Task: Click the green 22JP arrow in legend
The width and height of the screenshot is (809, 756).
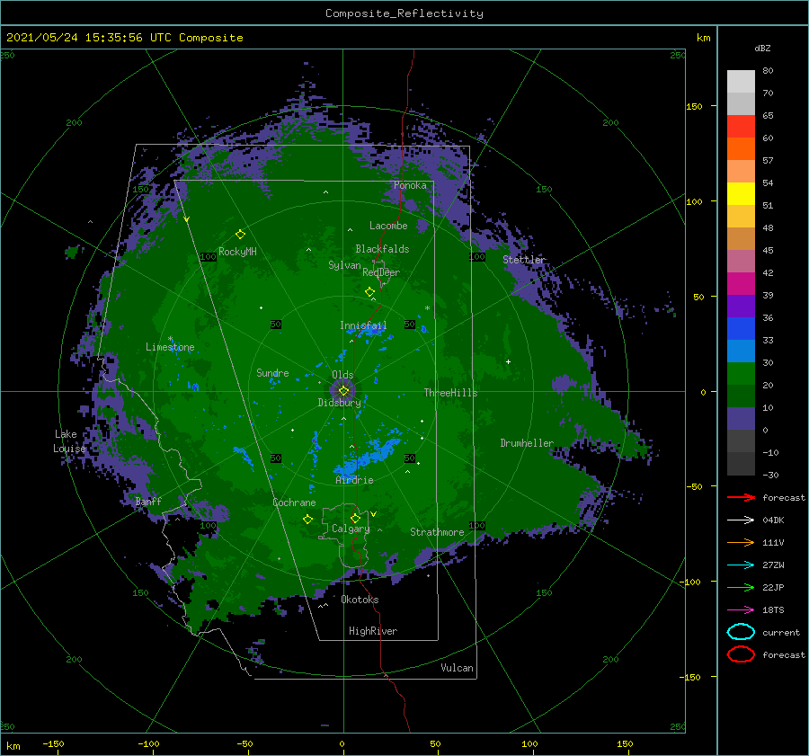Action: (x=741, y=587)
